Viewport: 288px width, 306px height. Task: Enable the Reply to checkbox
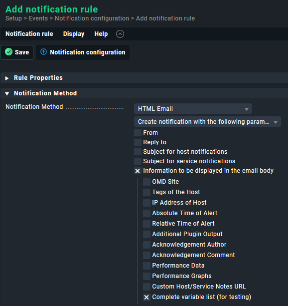(138, 142)
